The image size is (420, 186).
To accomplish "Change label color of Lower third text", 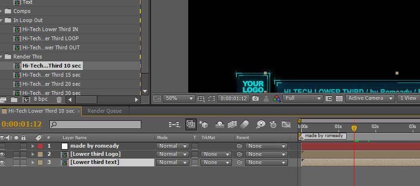I will (40, 162).
